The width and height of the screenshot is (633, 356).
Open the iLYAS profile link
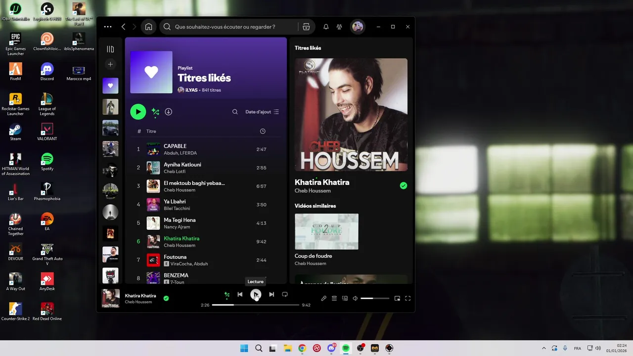191,90
